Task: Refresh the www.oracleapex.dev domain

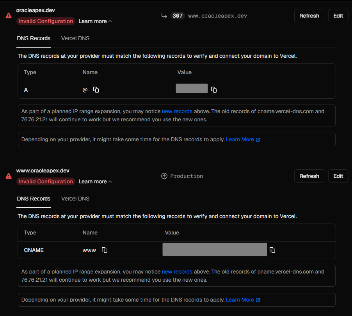Action: 309,176
